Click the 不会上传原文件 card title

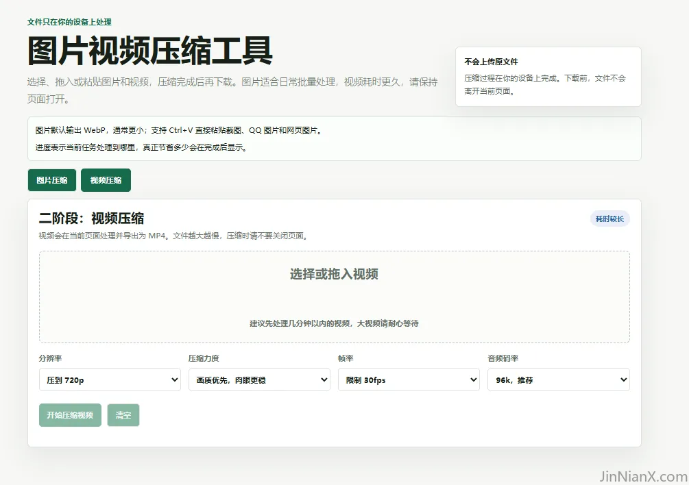tap(492, 62)
